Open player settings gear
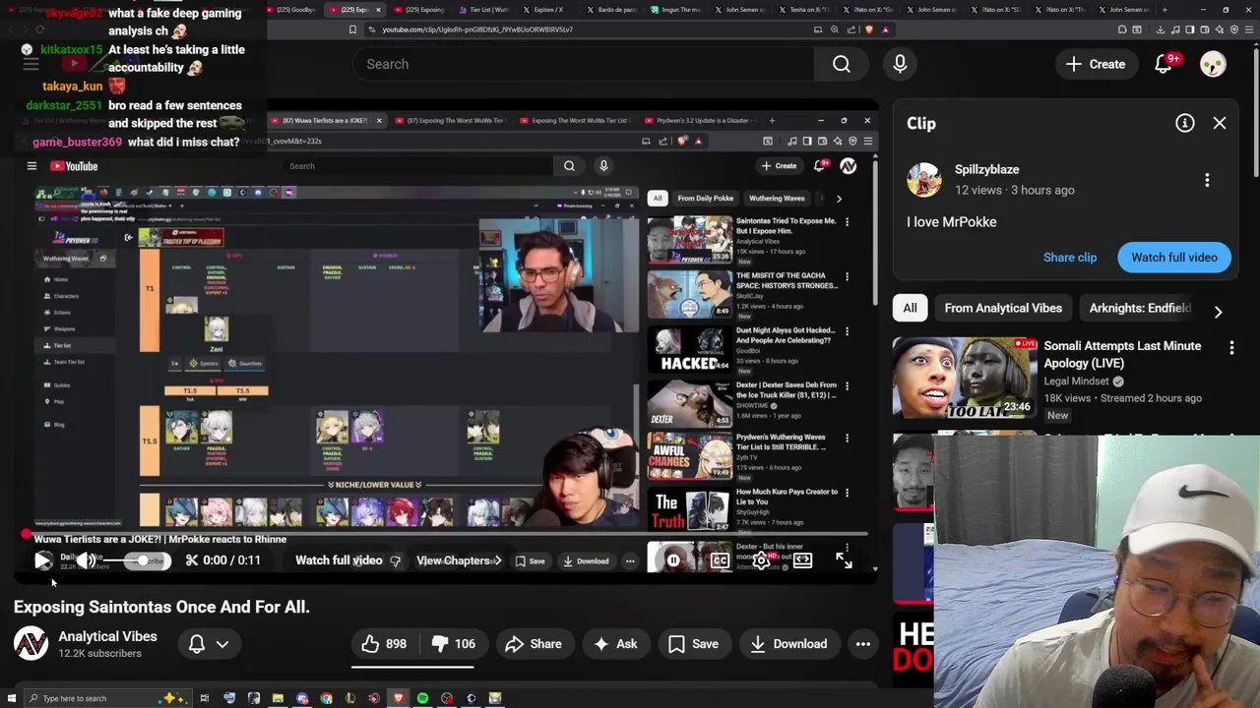This screenshot has width=1260, height=708. tap(761, 560)
